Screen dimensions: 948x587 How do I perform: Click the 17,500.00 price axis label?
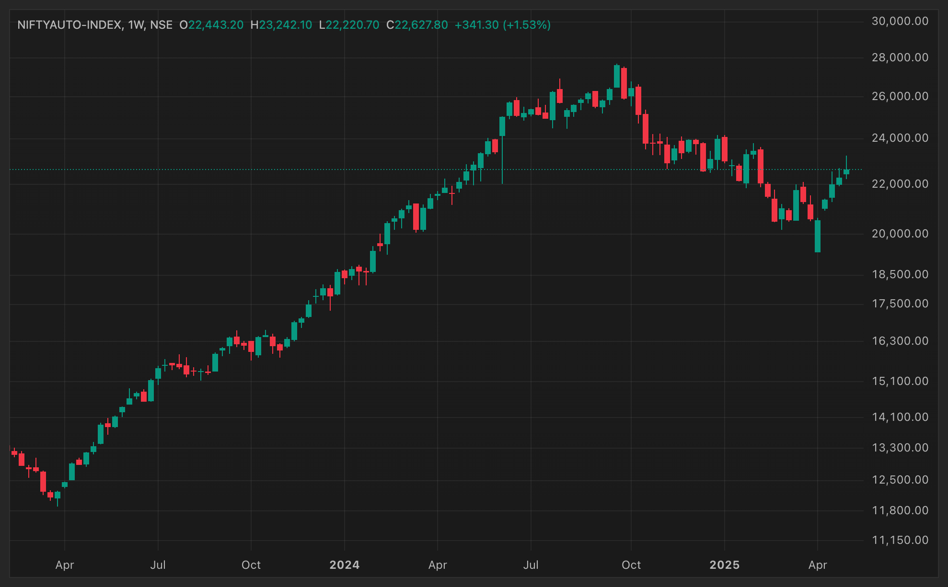pos(900,304)
